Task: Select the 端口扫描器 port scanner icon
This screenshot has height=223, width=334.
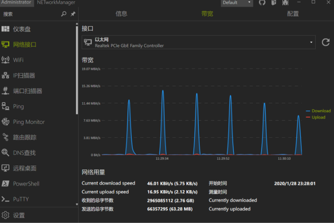Action: click(5, 91)
